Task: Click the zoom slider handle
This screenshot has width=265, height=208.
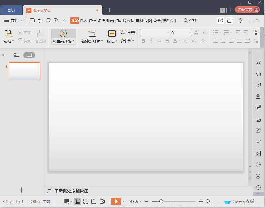Action: click(161, 201)
